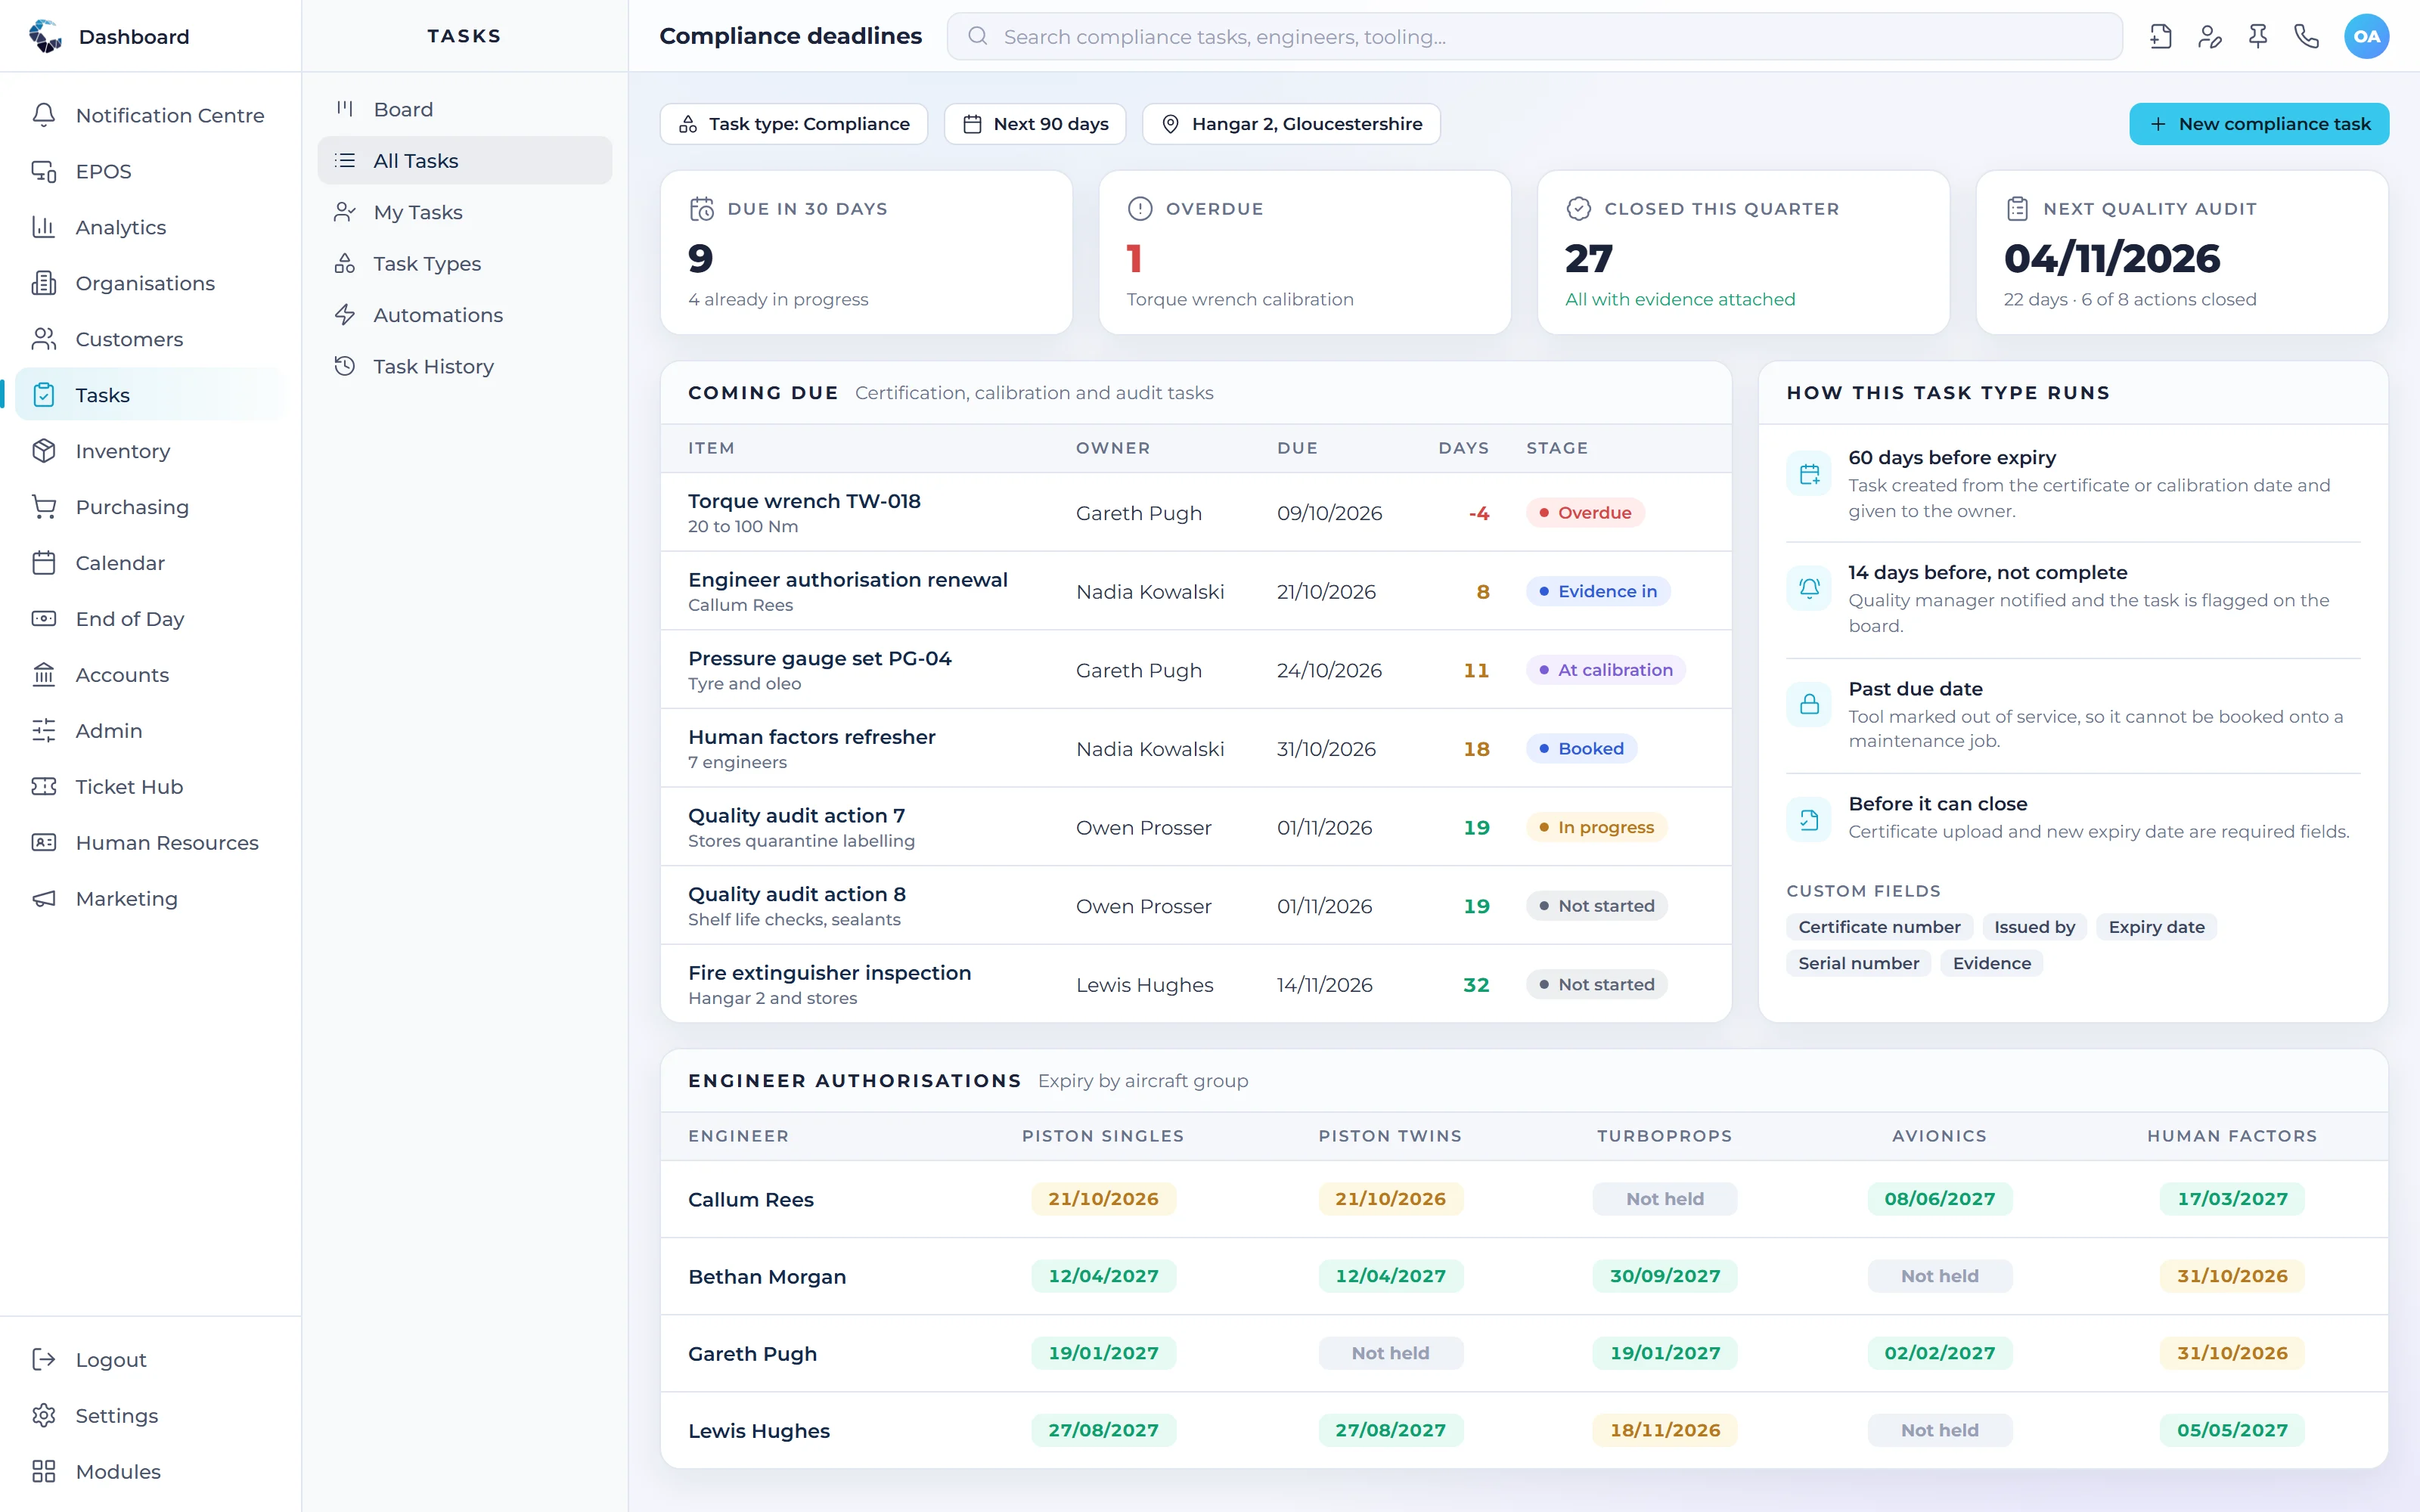Select All Tasks in the tasks menu

(x=464, y=160)
